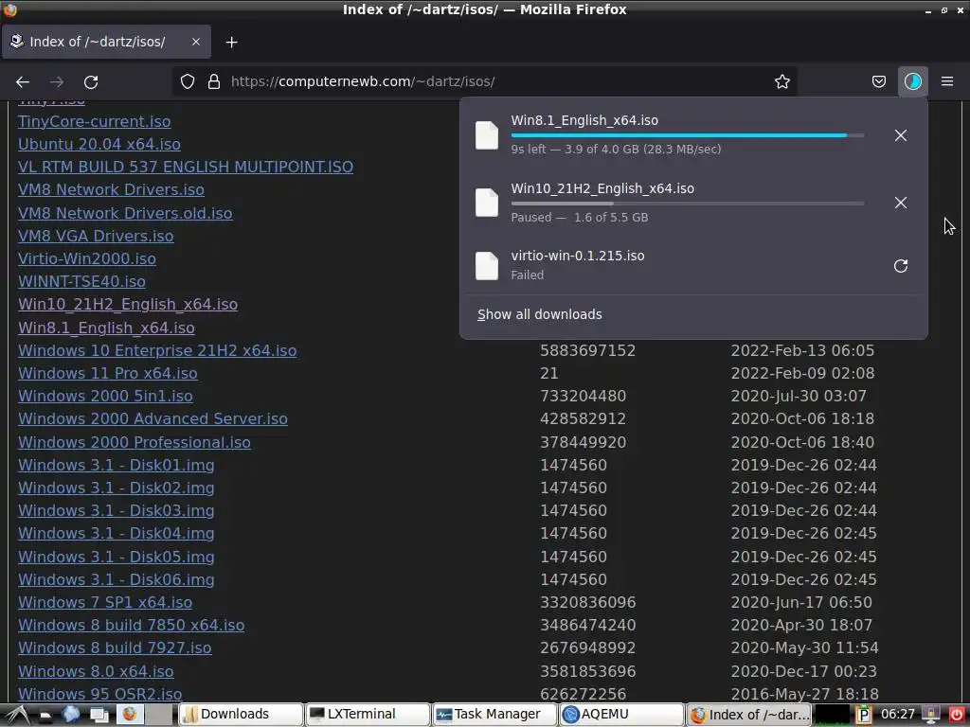Cancel the Win10_21H2_English_x64.iso download
Viewport: 970px width, 727px height.
click(901, 203)
